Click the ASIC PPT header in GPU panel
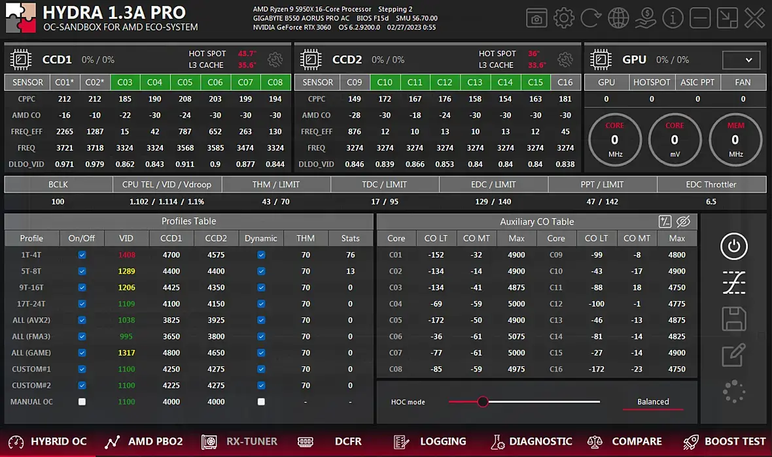 point(697,82)
